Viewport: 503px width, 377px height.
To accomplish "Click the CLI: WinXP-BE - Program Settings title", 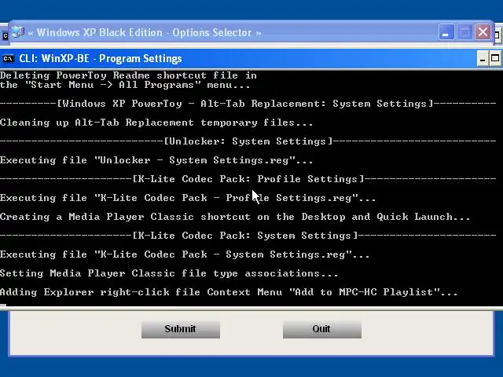I will point(101,59).
